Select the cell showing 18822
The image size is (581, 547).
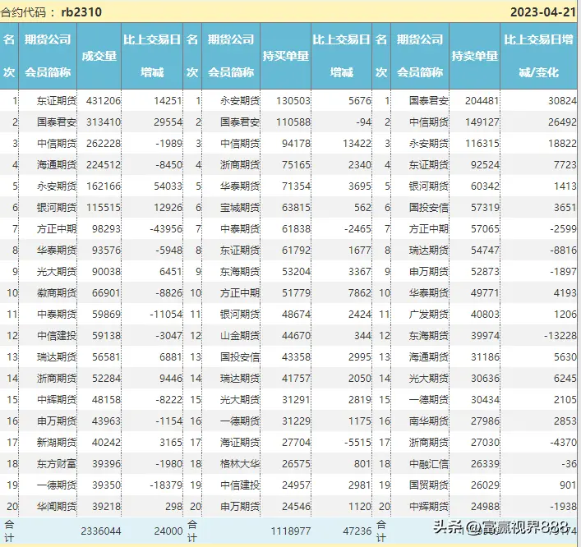pos(562,144)
